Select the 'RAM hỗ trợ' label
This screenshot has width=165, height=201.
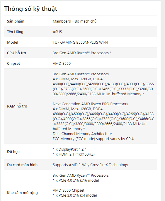click(x=17, y=106)
